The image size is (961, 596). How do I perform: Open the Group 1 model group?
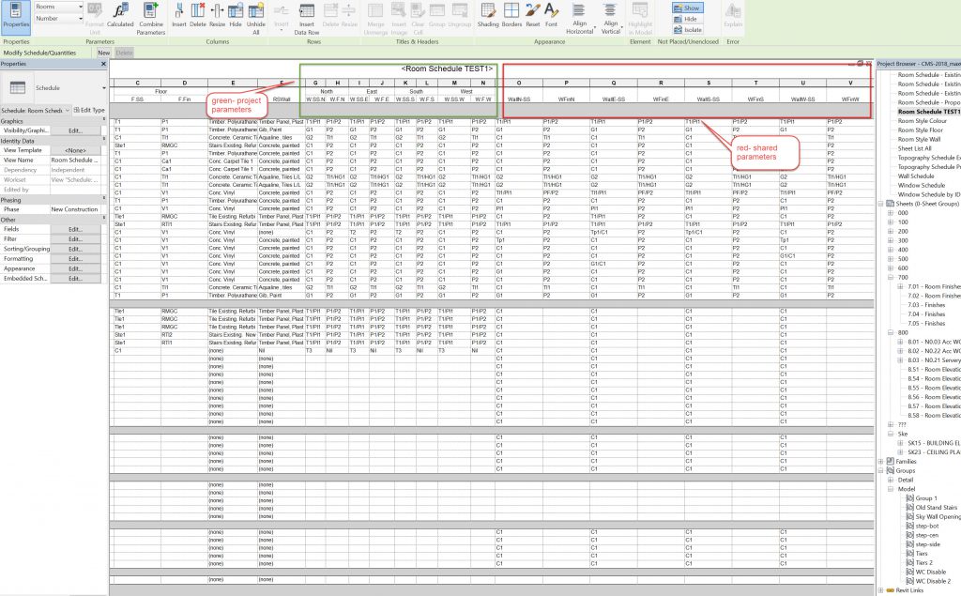click(x=927, y=497)
